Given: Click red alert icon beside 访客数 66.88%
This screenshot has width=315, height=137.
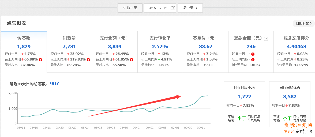Looking at the screenshot, I should tap(40, 59).
